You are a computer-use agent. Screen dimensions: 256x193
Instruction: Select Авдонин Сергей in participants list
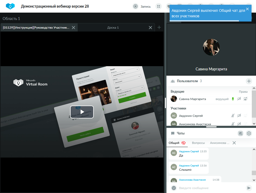[x=191, y=116]
